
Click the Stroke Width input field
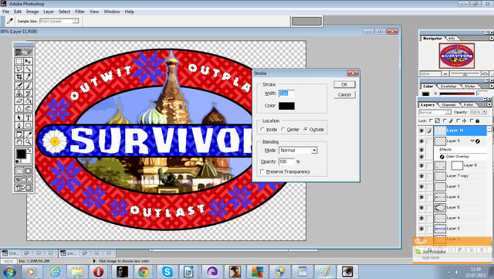[x=286, y=94]
